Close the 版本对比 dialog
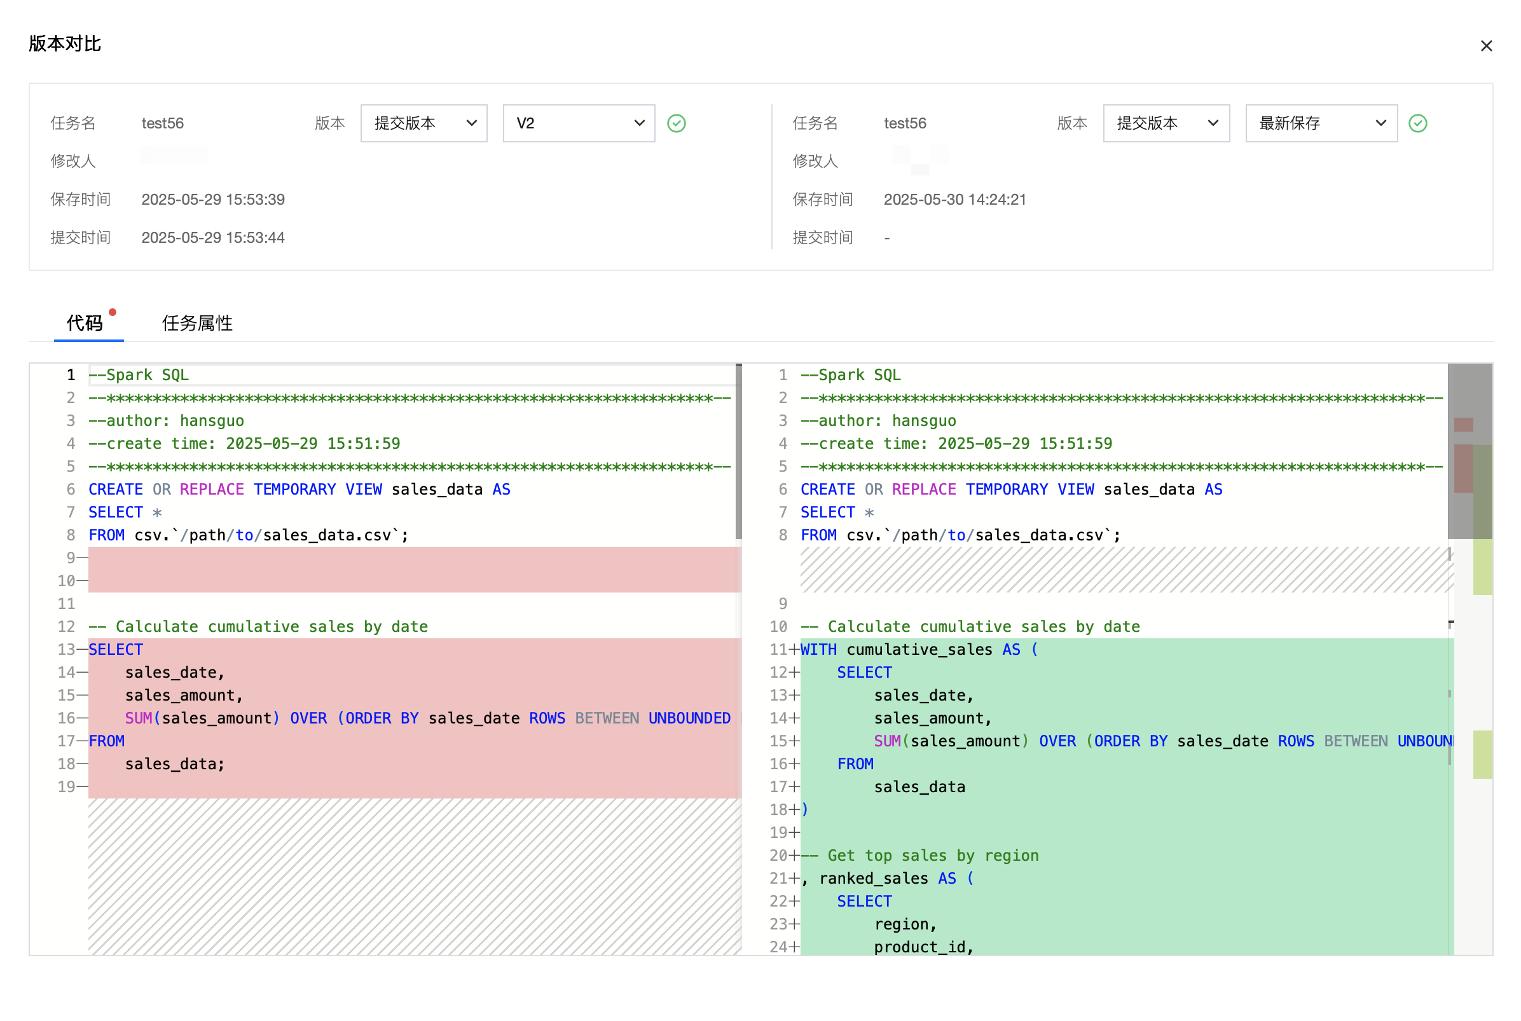Screen dimensions: 1521x1021 pyautogui.click(x=1486, y=46)
